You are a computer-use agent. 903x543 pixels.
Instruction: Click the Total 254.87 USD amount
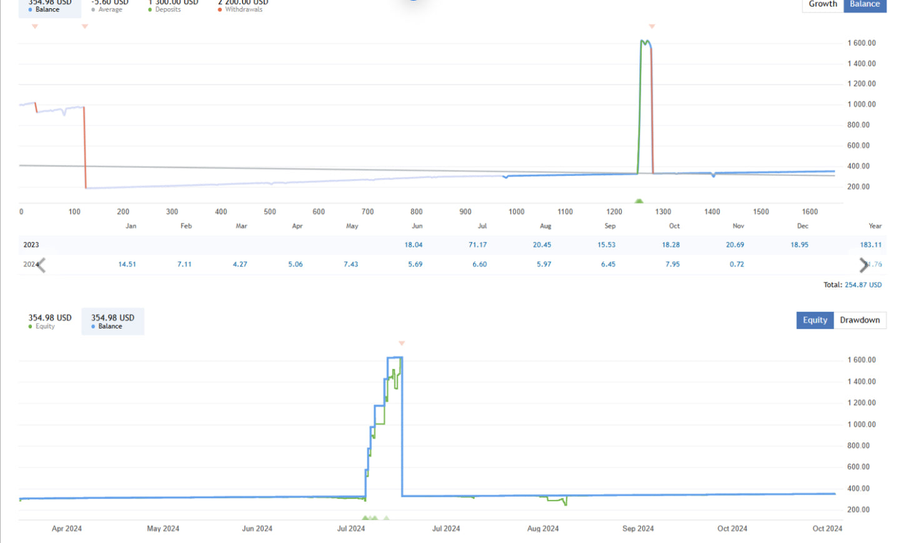(x=864, y=285)
